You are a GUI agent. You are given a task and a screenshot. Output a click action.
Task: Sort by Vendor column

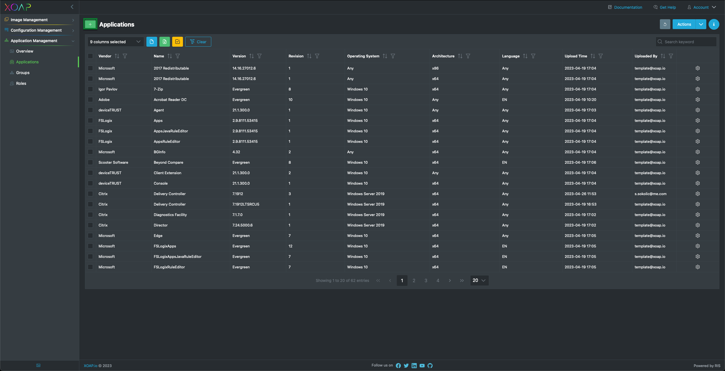(x=117, y=56)
